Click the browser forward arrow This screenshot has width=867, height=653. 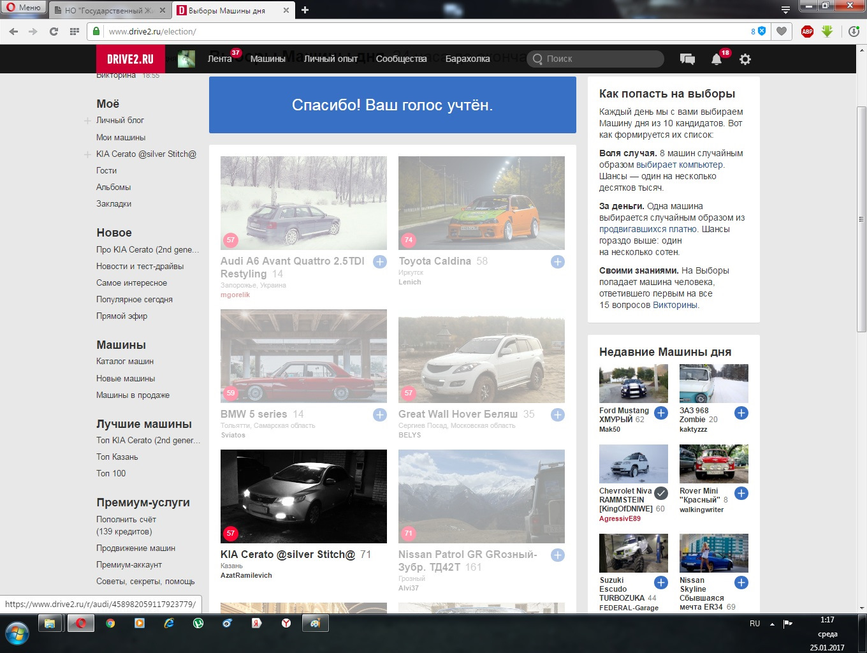tap(33, 31)
